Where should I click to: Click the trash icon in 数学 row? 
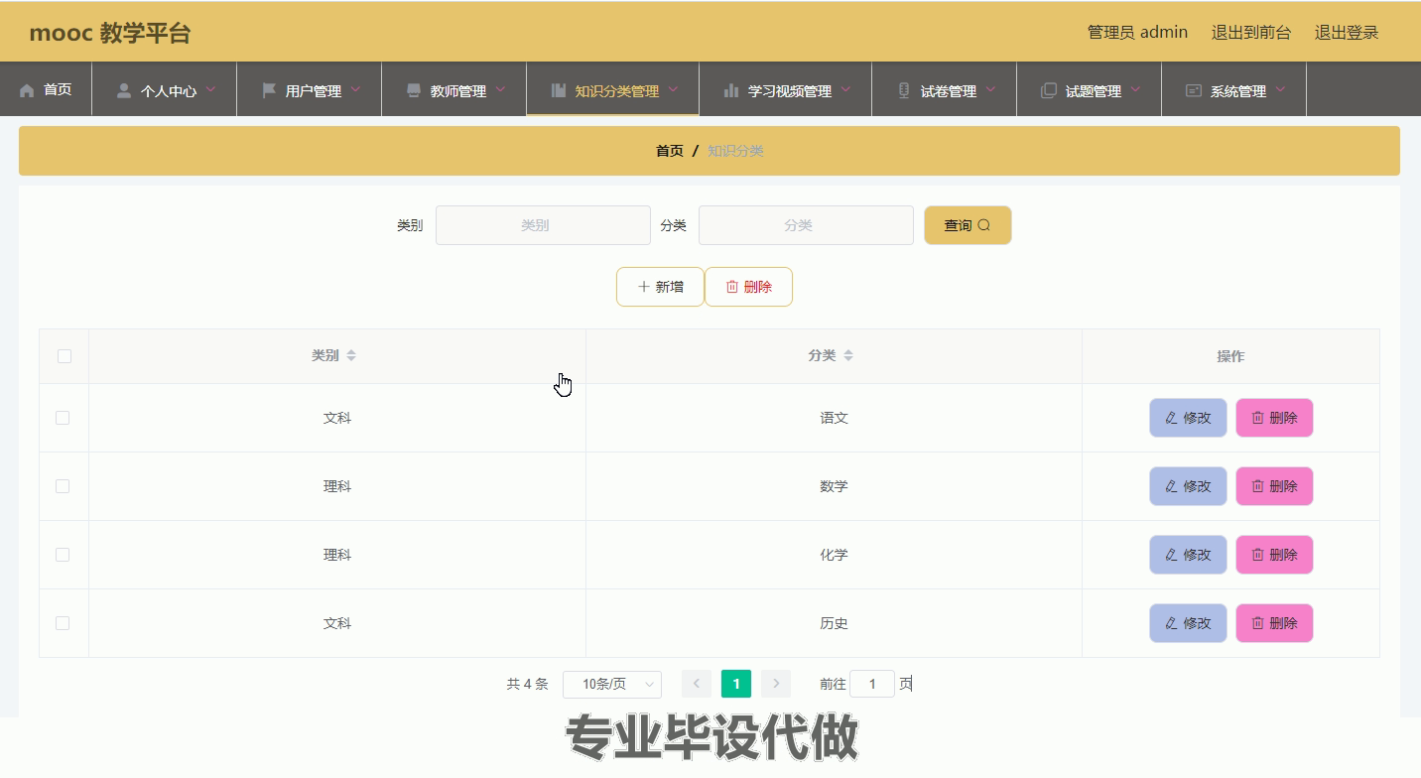click(x=1257, y=486)
